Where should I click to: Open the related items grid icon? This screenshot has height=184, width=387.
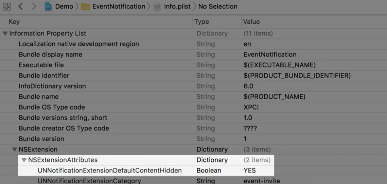click(6, 6)
